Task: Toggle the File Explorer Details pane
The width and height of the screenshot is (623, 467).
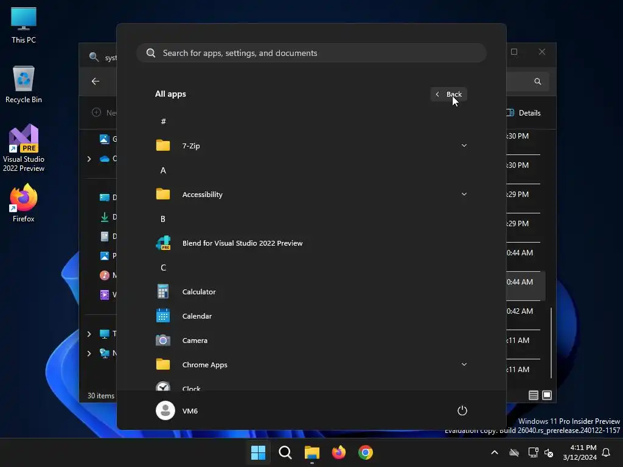Action: pos(524,112)
